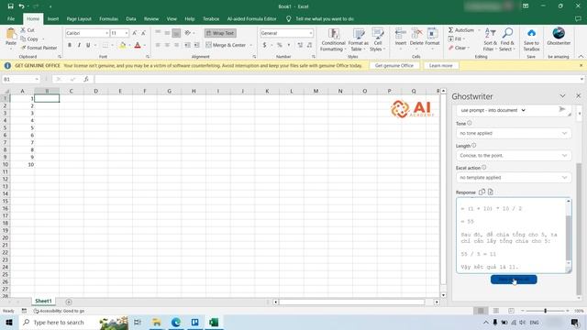Open the Fill dropdown in Editing
Screen dimensions: 587x330
tap(456, 38)
